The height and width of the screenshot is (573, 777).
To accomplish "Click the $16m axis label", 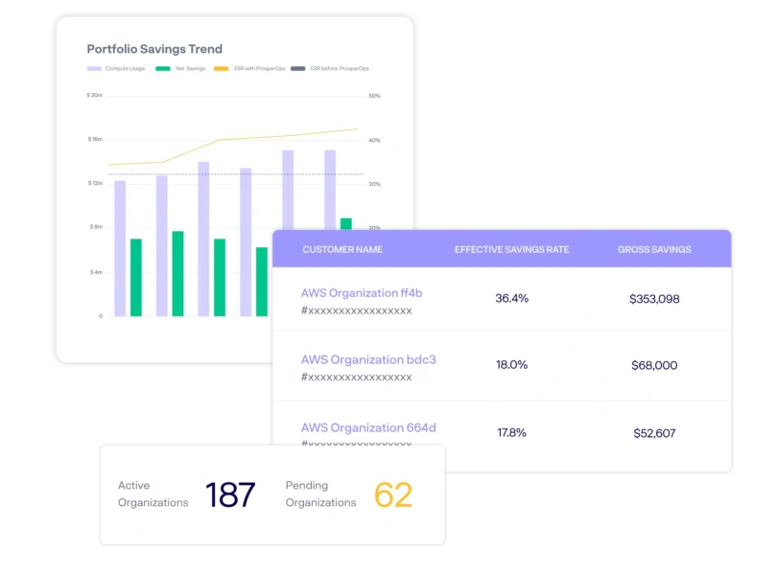I will pos(95,140).
